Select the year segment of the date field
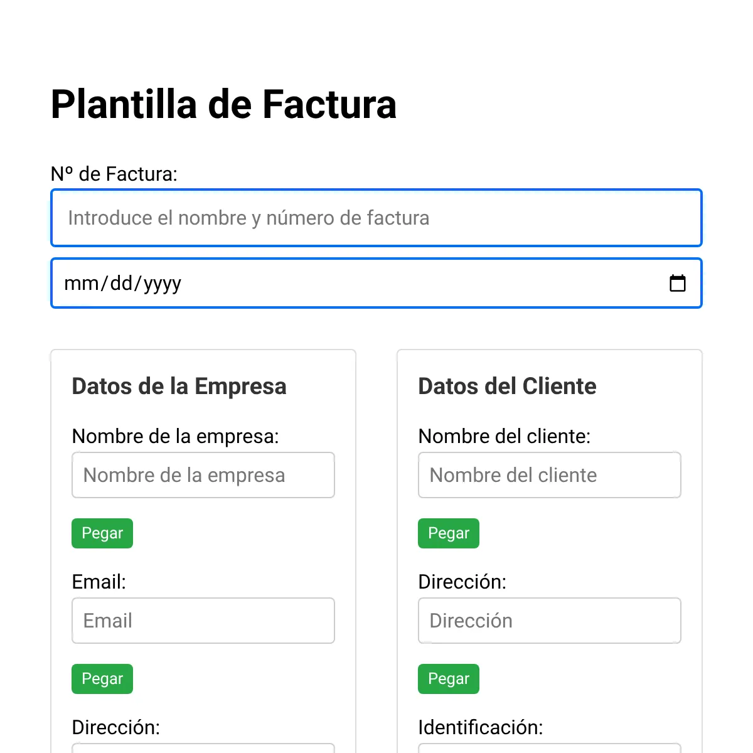The width and height of the screenshot is (753, 753). [162, 283]
